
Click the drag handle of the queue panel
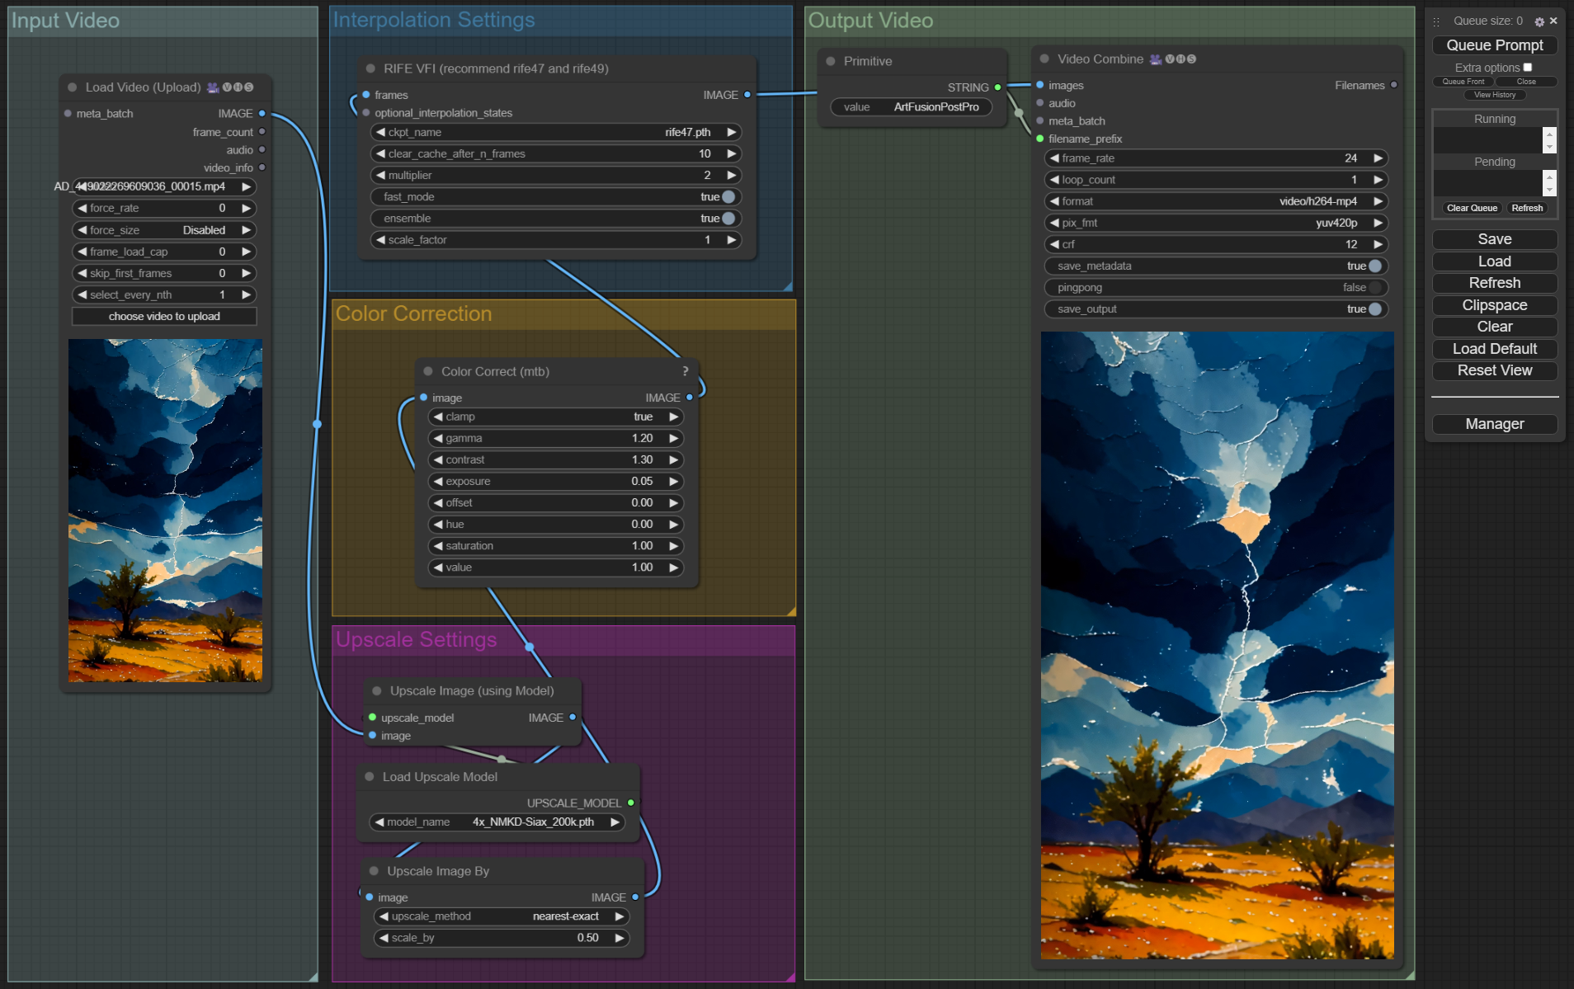click(1436, 21)
